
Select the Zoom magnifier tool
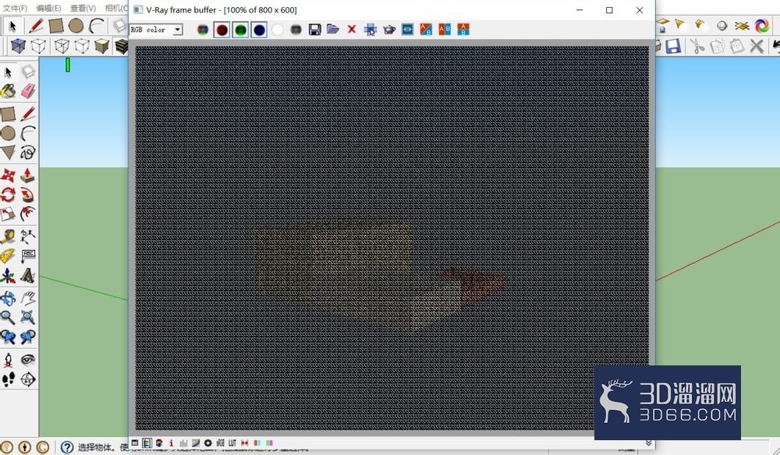(x=8, y=317)
